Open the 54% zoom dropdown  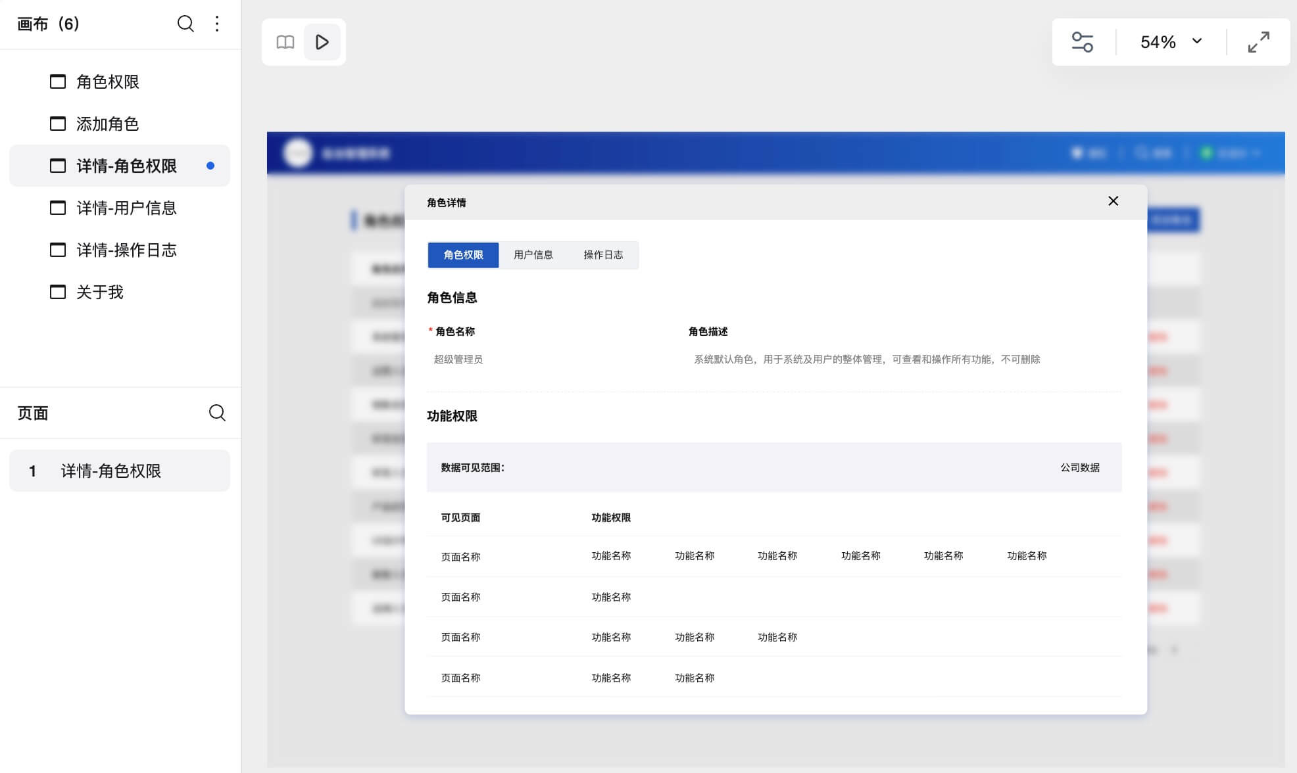tap(1171, 42)
